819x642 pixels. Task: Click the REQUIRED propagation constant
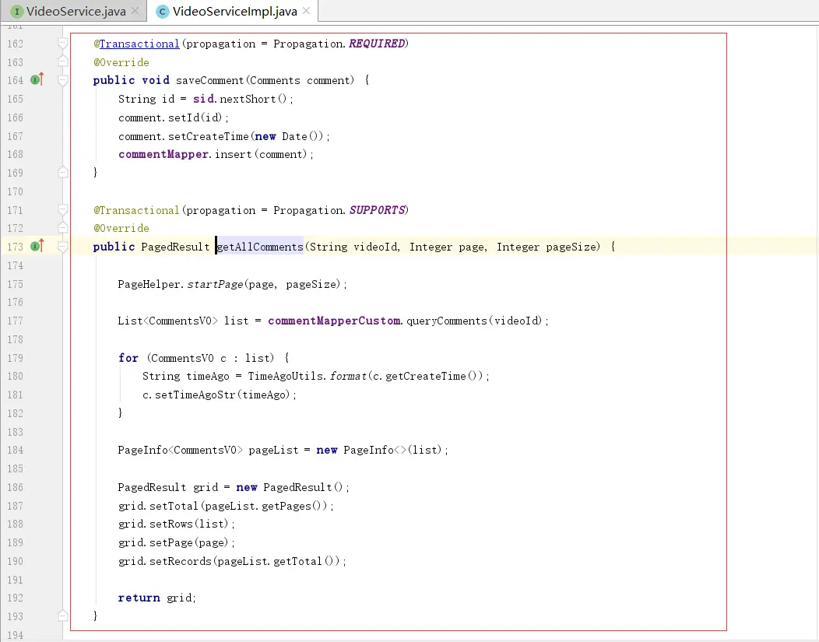377,44
